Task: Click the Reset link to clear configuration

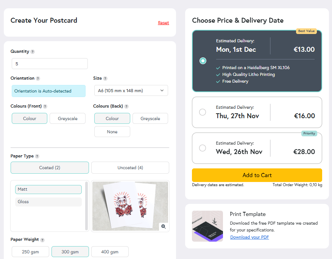Action: click(163, 23)
